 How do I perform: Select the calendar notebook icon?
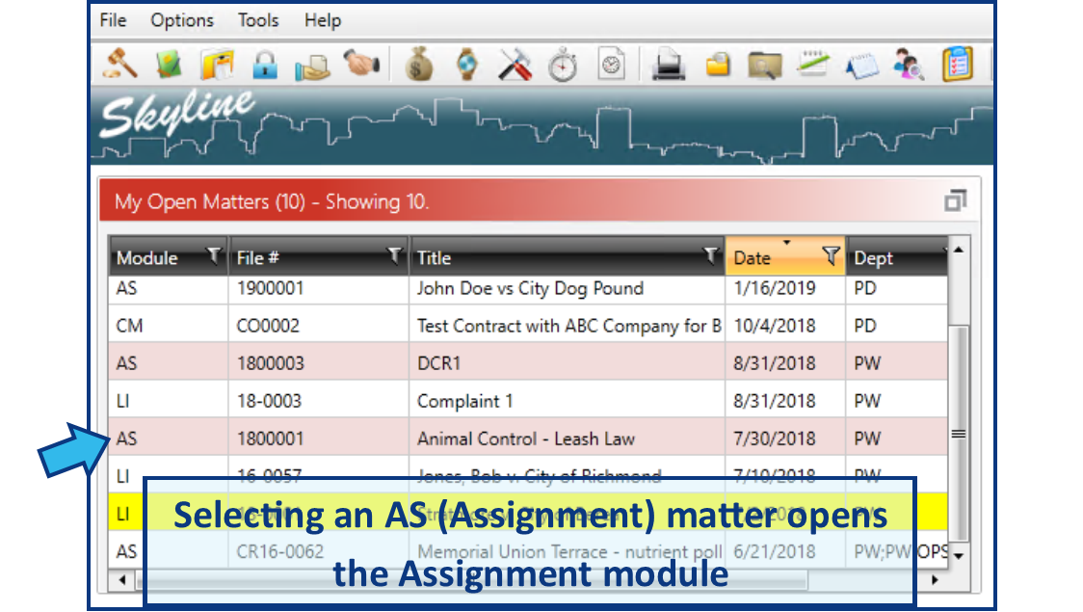click(x=861, y=64)
